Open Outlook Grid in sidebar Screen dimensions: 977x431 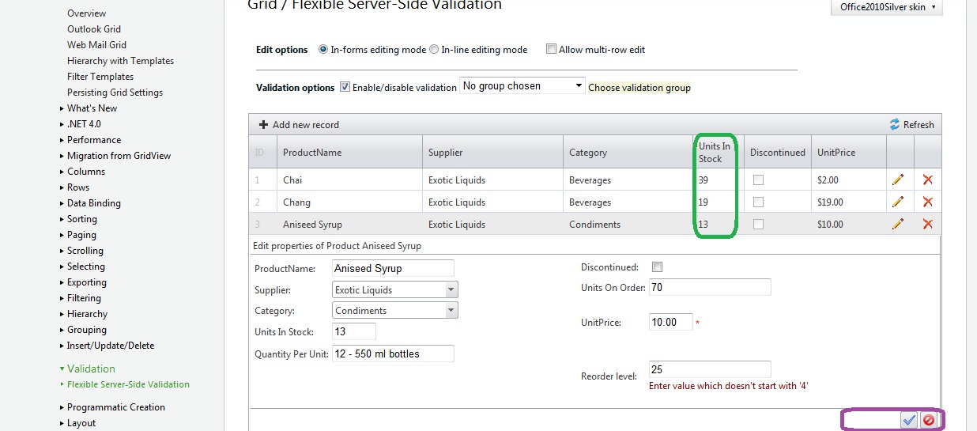[94, 29]
